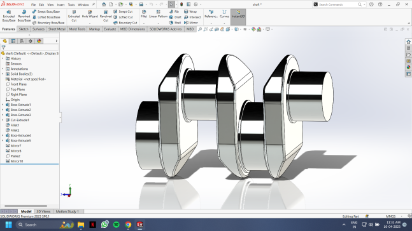Click the Apply Scene icon
Image resolution: width=412 pixels, height=231 pixels.
(x=259, y=29)
